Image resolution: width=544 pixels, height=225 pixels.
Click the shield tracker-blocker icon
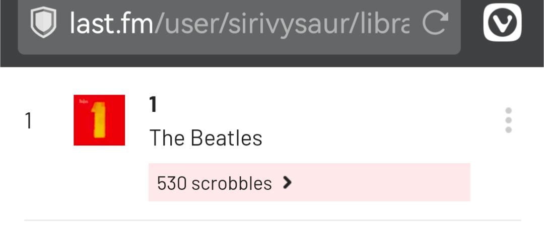[x=44, y=24]
